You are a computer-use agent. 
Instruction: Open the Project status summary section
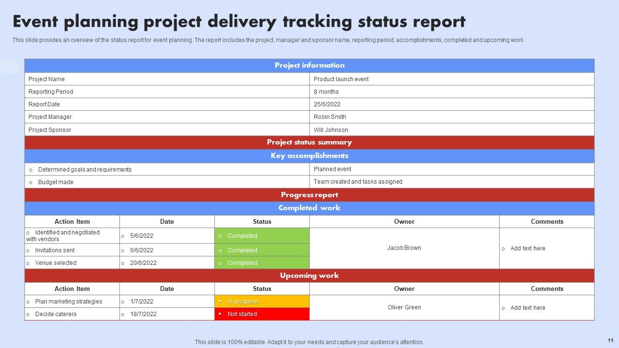pyautogui.click(x=309, y=142)
